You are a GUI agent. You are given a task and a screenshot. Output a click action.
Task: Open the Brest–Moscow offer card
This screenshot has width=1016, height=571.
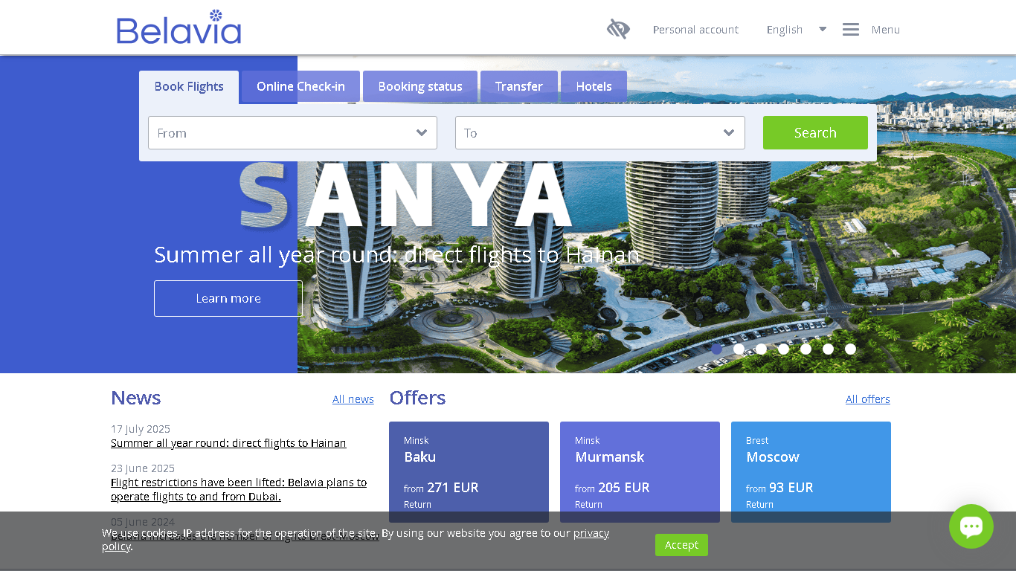(811, 472)
